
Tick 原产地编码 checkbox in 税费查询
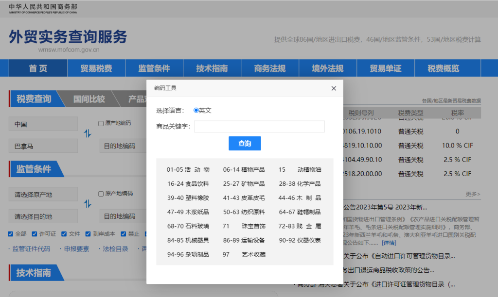point(101,123)
